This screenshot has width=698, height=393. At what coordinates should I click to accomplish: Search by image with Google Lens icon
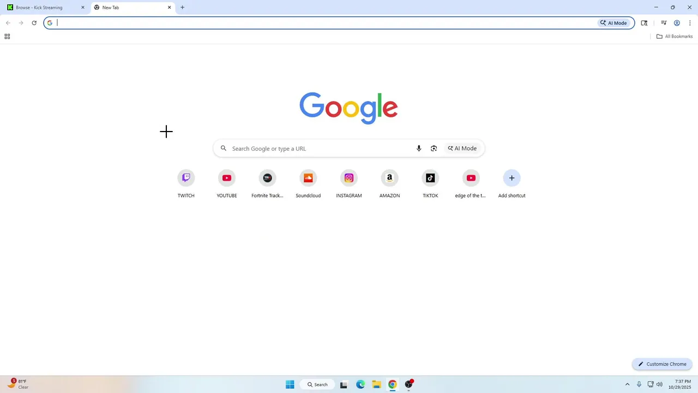click(x=434, y=148)
